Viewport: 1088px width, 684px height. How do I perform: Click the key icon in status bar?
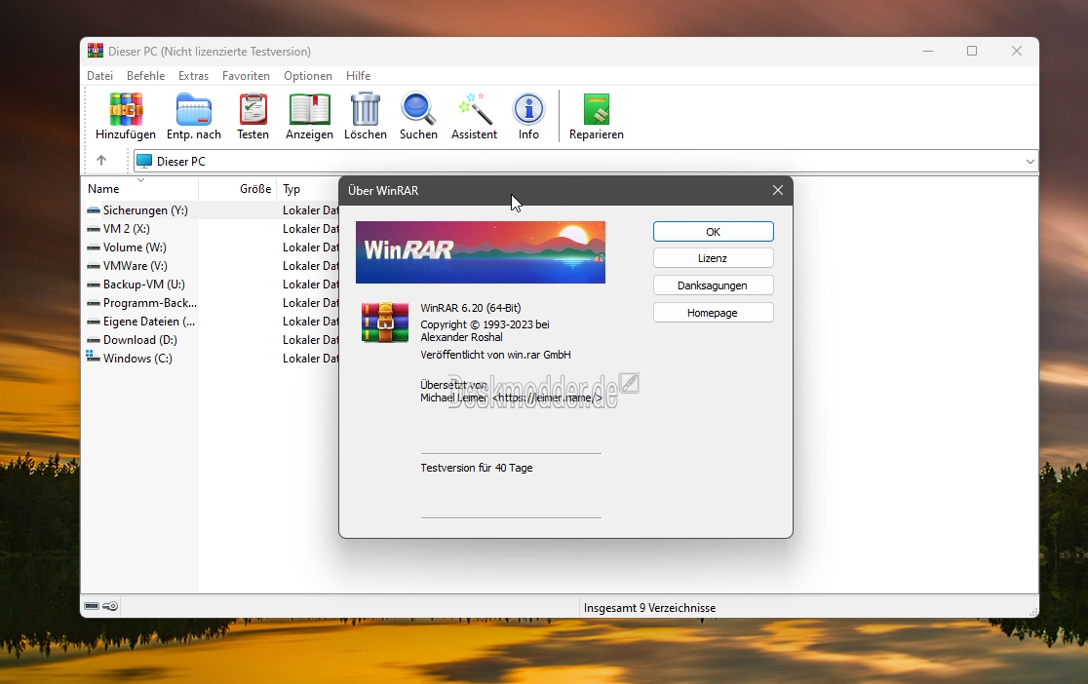point(110,606)
